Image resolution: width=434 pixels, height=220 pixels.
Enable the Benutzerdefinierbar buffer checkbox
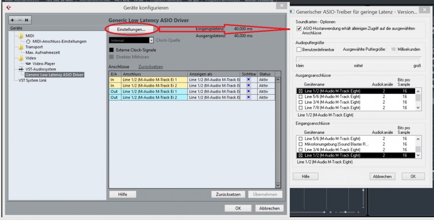click(299, 49)
